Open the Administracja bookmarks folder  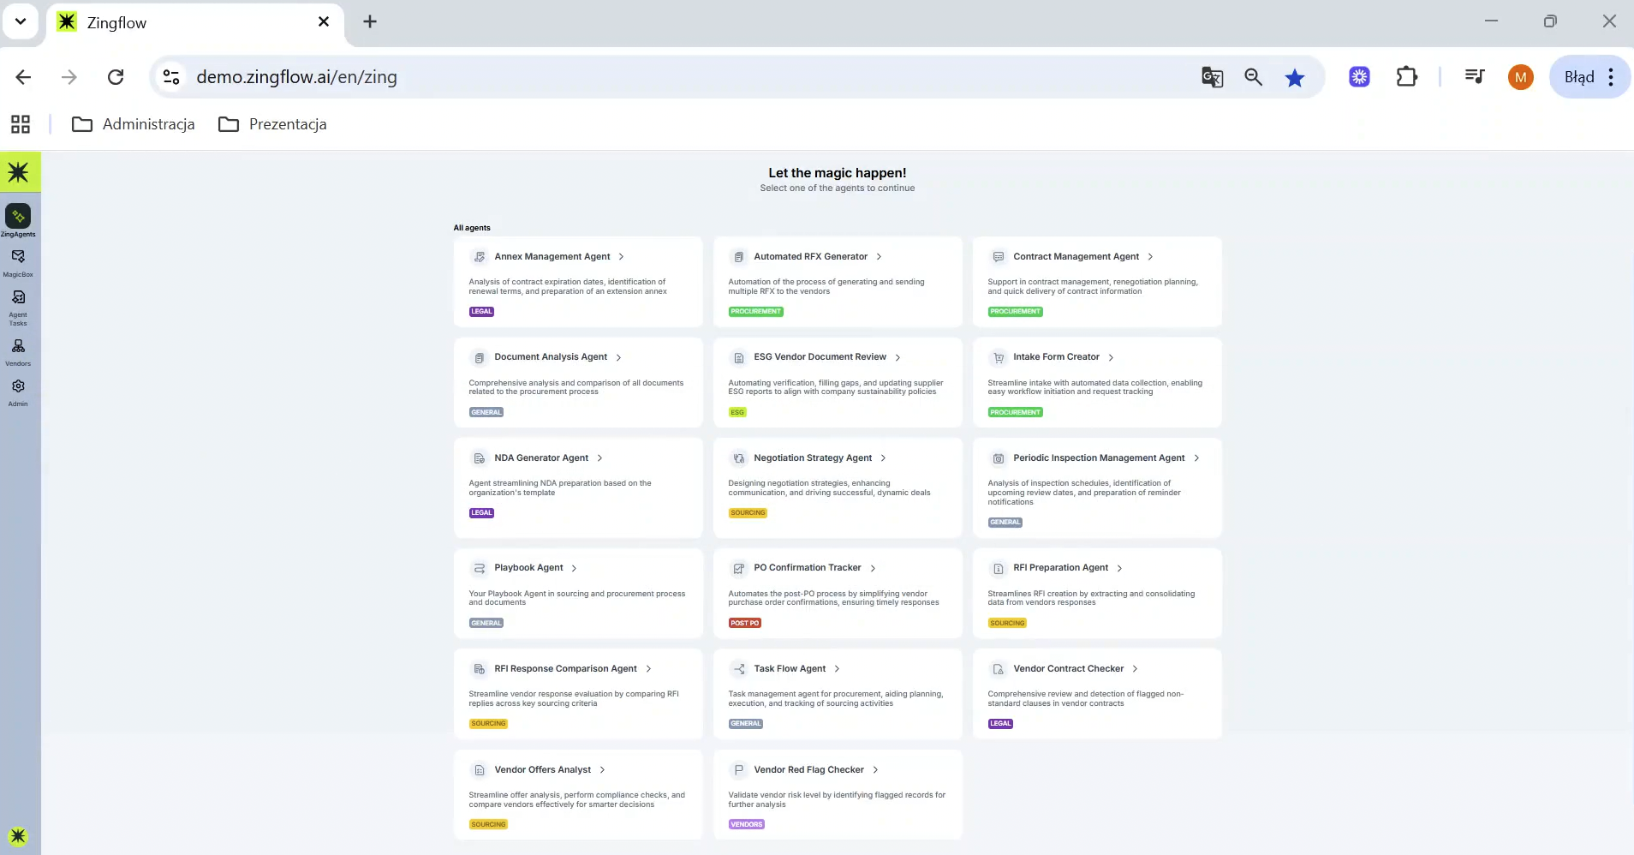[x=134, y=124]
